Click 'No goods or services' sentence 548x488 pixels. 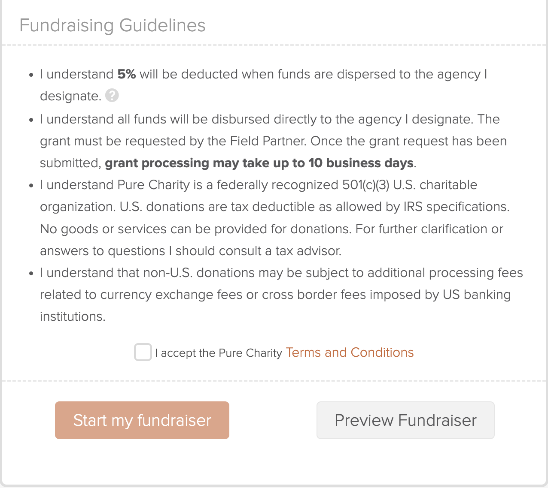196,229
